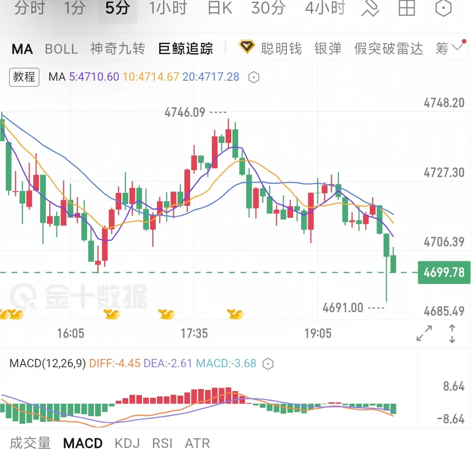Switch sub-chart to ATR
The width and height of the screenshot is (471, 454).
click(x=197, y=443)
